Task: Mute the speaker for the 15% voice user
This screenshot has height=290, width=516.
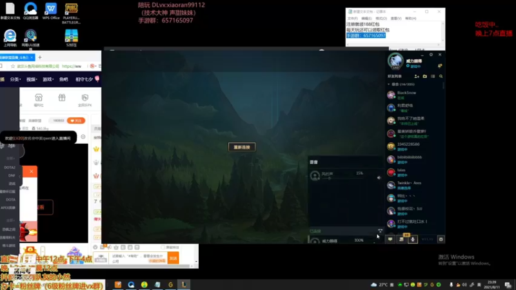Action: tap(379, 178)
